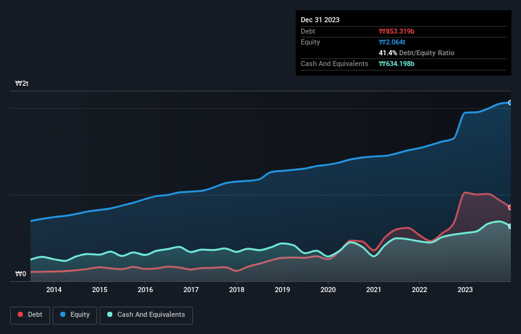
Task: Toggle the Debt series legend button
Action: 30,315
